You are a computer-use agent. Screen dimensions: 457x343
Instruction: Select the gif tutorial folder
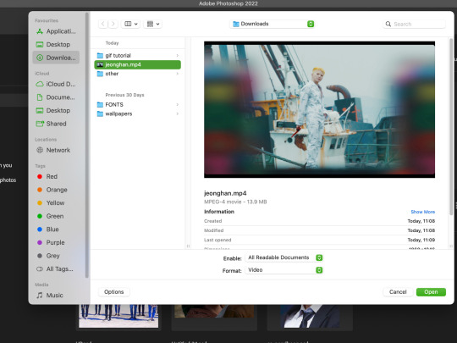138,55
